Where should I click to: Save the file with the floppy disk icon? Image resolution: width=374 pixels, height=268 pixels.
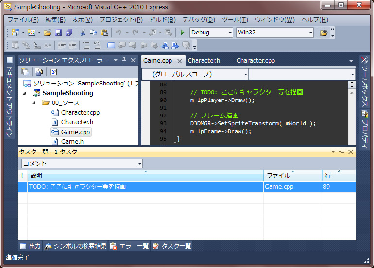[58, 33]
